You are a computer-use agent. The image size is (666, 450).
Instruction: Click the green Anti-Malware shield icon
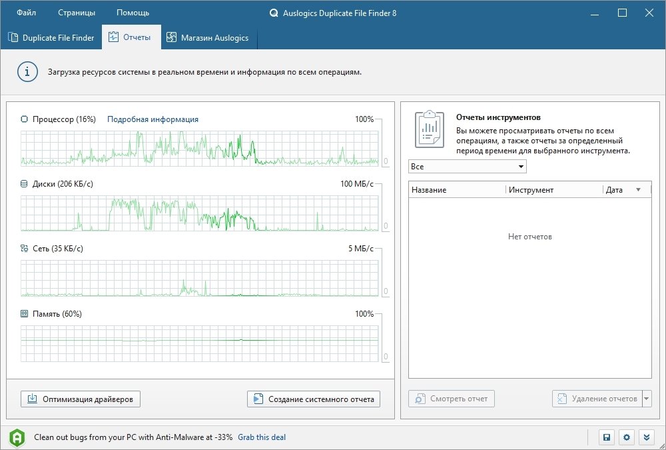[18, 437]
